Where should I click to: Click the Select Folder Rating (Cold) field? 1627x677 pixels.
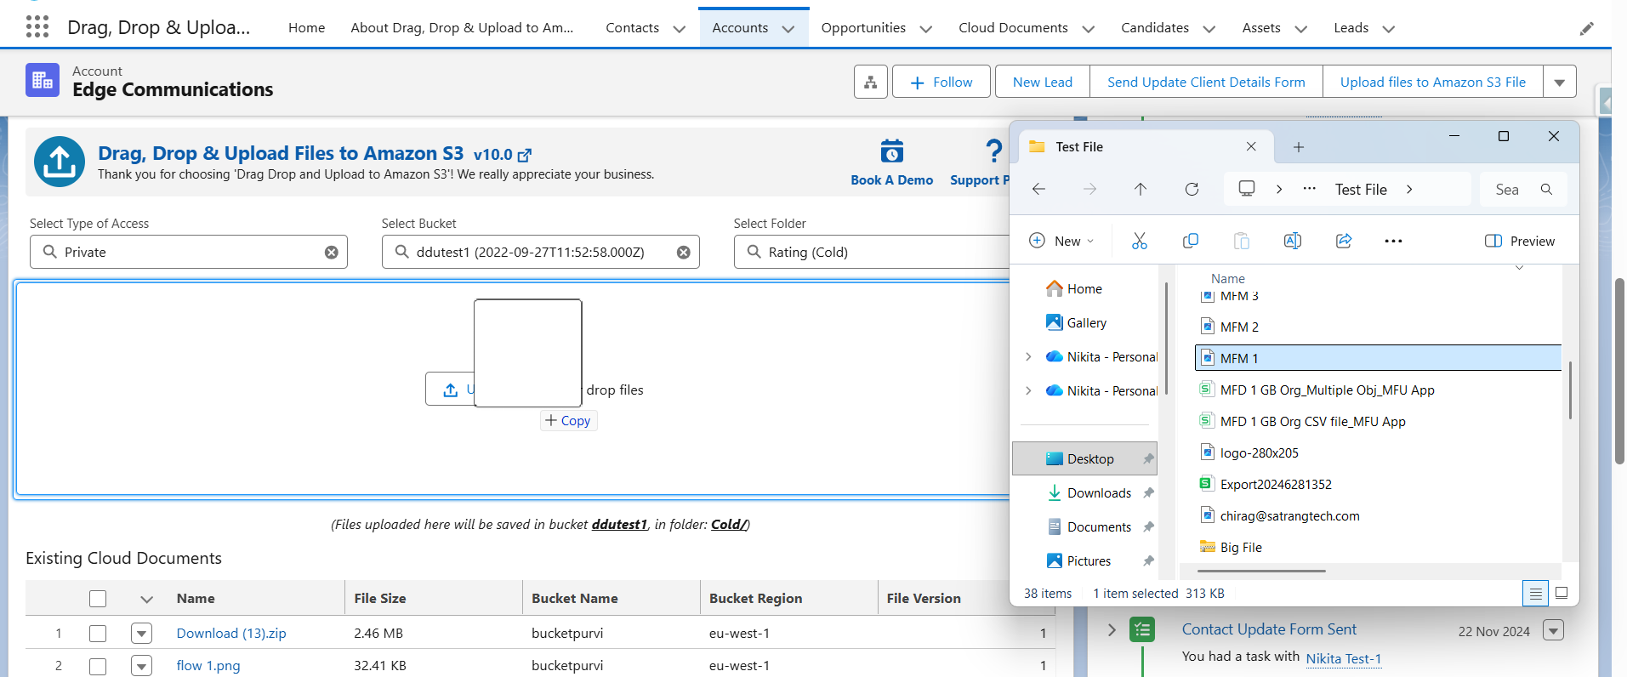(x=872, y=252)
